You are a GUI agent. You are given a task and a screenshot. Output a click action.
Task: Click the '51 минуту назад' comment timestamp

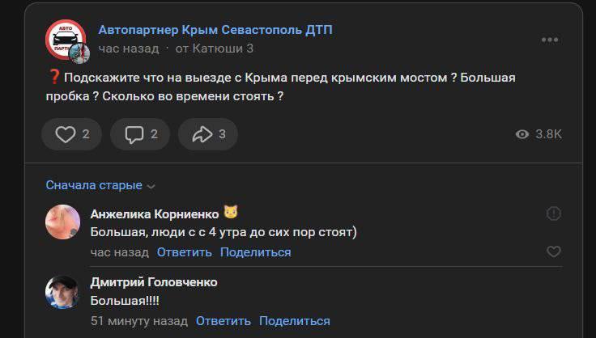(138, 321)
